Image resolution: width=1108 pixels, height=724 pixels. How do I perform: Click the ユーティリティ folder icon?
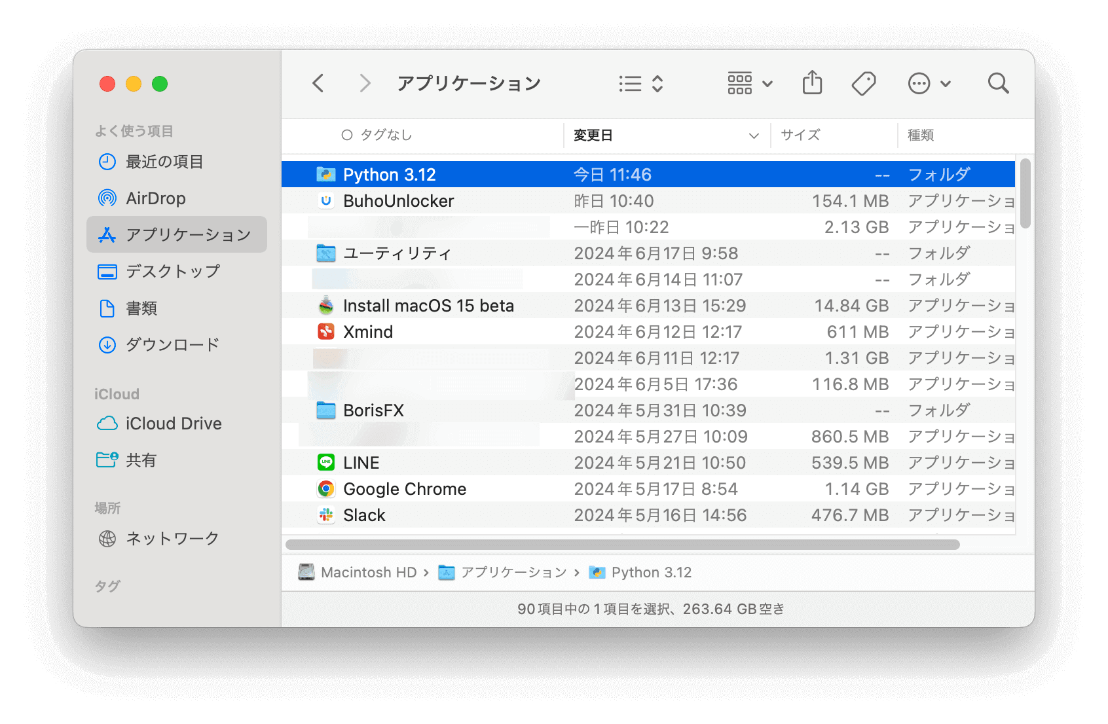click(x=326, y=253)
